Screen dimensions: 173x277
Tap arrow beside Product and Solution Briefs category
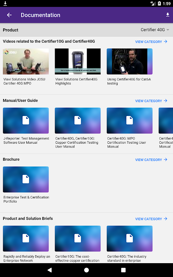(165, 219)
